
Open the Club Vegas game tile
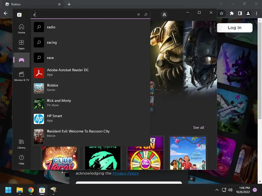(x=60, y=158)
